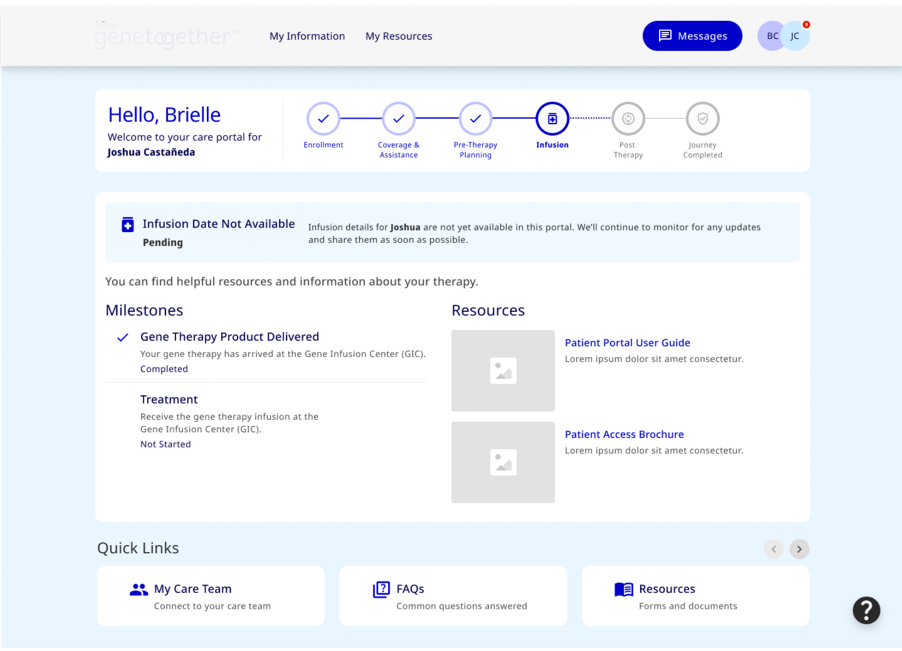Image resolution: width=902 pixels, height=651 pixels.
Task: Click the Quick Links forward arrow
Action: point(799,549)
